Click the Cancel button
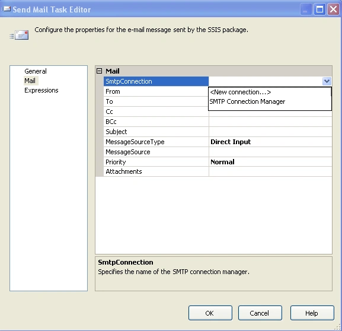Image resolution: width=342 pixels, height=331 pixels. click(x=260, y=313)
